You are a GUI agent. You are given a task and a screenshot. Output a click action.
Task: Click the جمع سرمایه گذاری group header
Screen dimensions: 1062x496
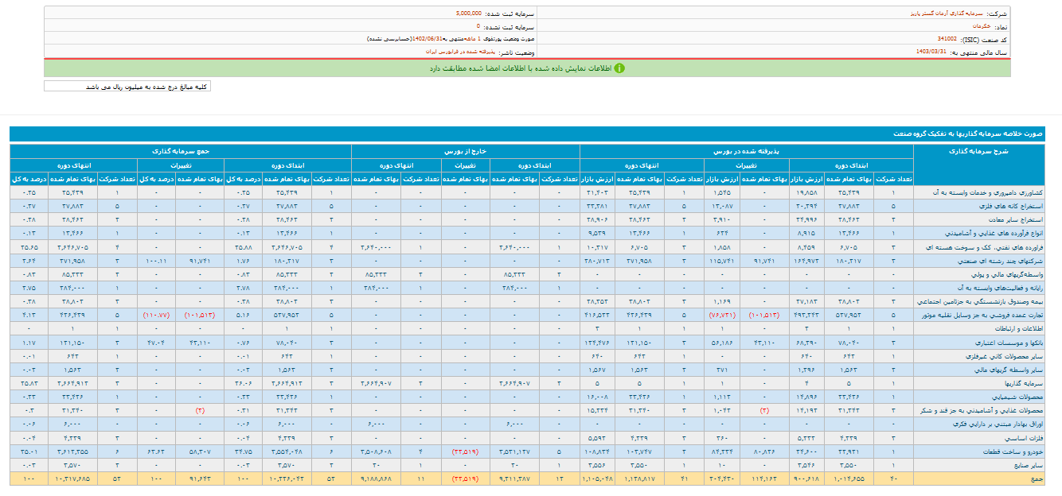pyautogui.click(x=182, y=149)
